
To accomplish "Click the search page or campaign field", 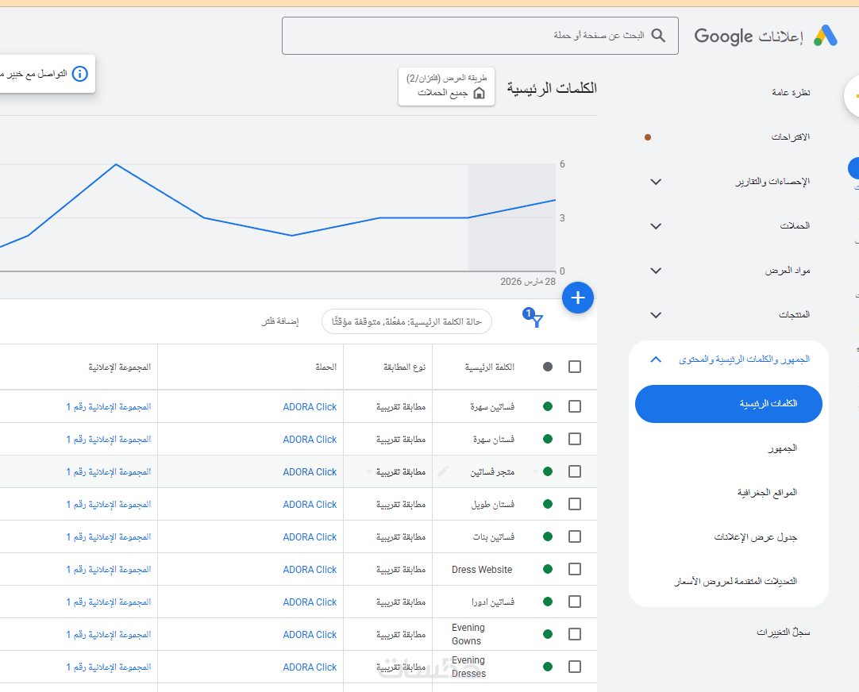I will [468, 36].
